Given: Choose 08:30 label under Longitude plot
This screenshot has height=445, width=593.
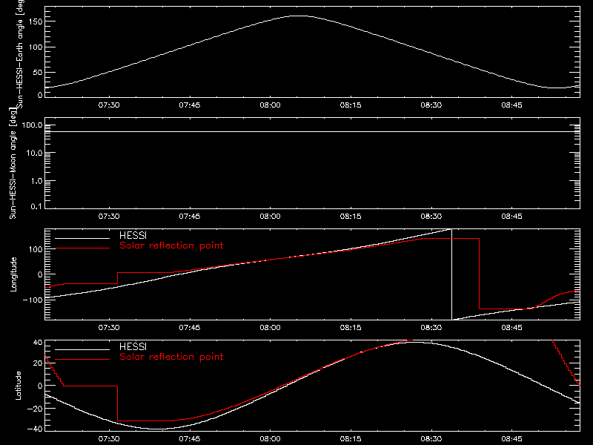Looking at the screenshot, I should pyautogui.click(x=431, y=328).
